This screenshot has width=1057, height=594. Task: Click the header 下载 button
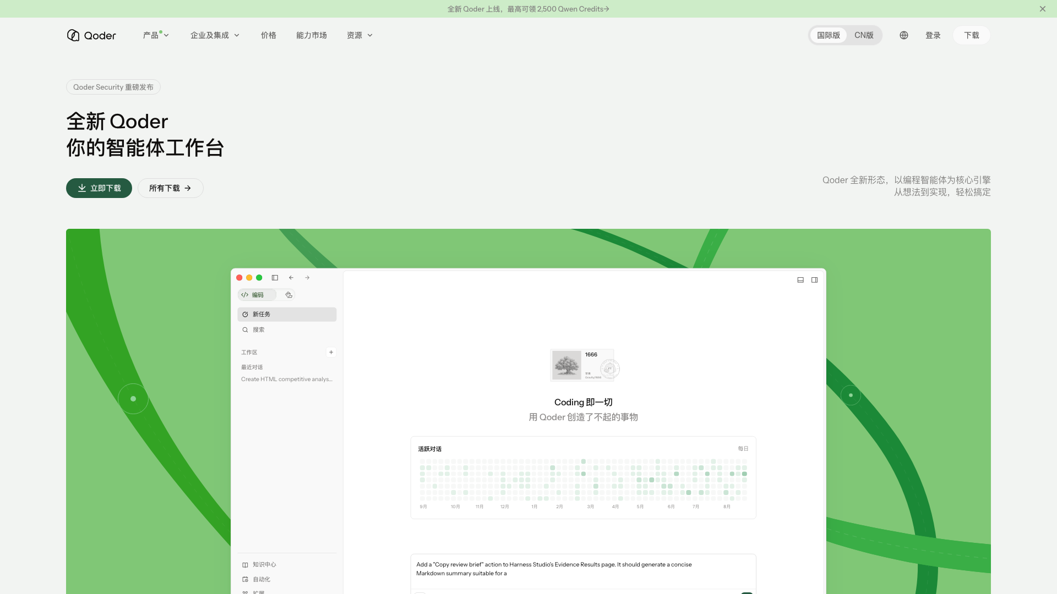(x=972, y=35)
